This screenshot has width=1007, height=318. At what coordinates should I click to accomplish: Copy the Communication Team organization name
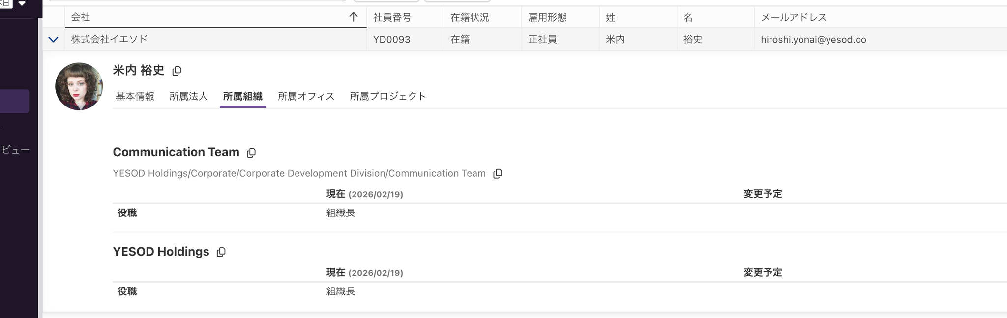(x=251, y=153)
